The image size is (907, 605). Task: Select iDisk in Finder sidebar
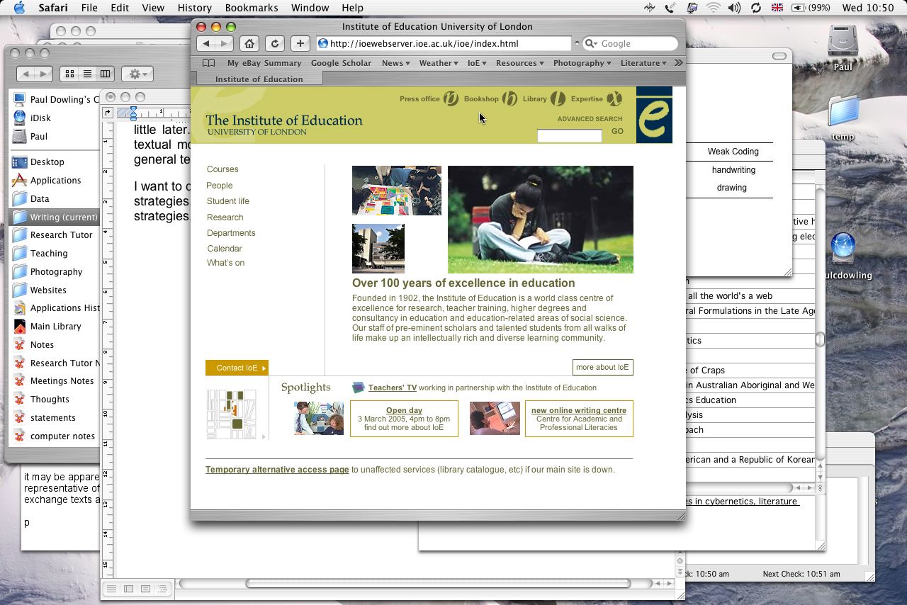pos(40,118)
